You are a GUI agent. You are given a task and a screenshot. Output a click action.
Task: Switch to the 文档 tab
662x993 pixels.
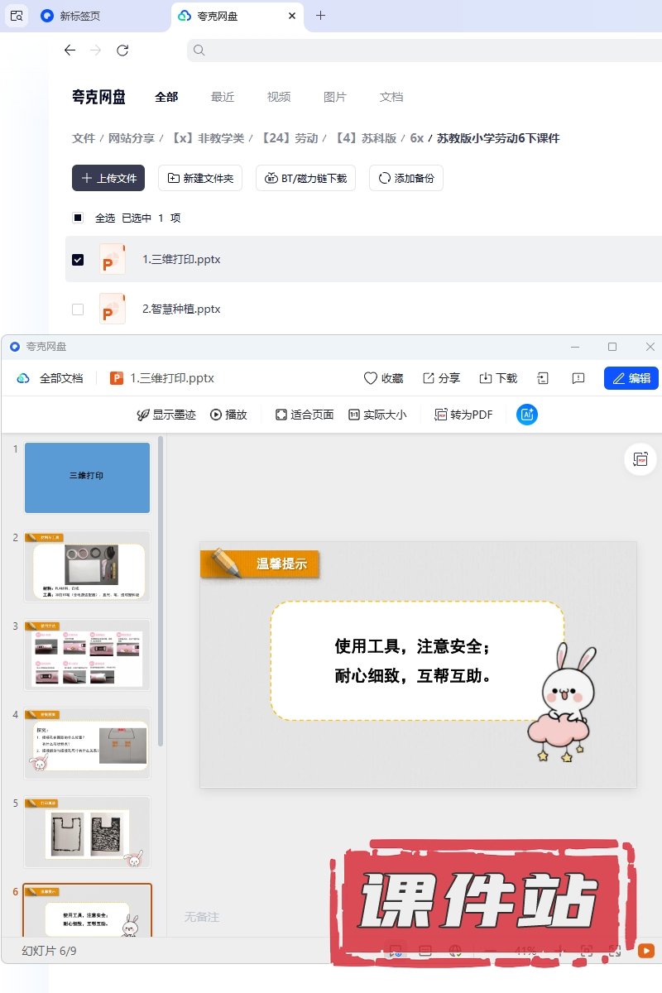click(391, 97)
